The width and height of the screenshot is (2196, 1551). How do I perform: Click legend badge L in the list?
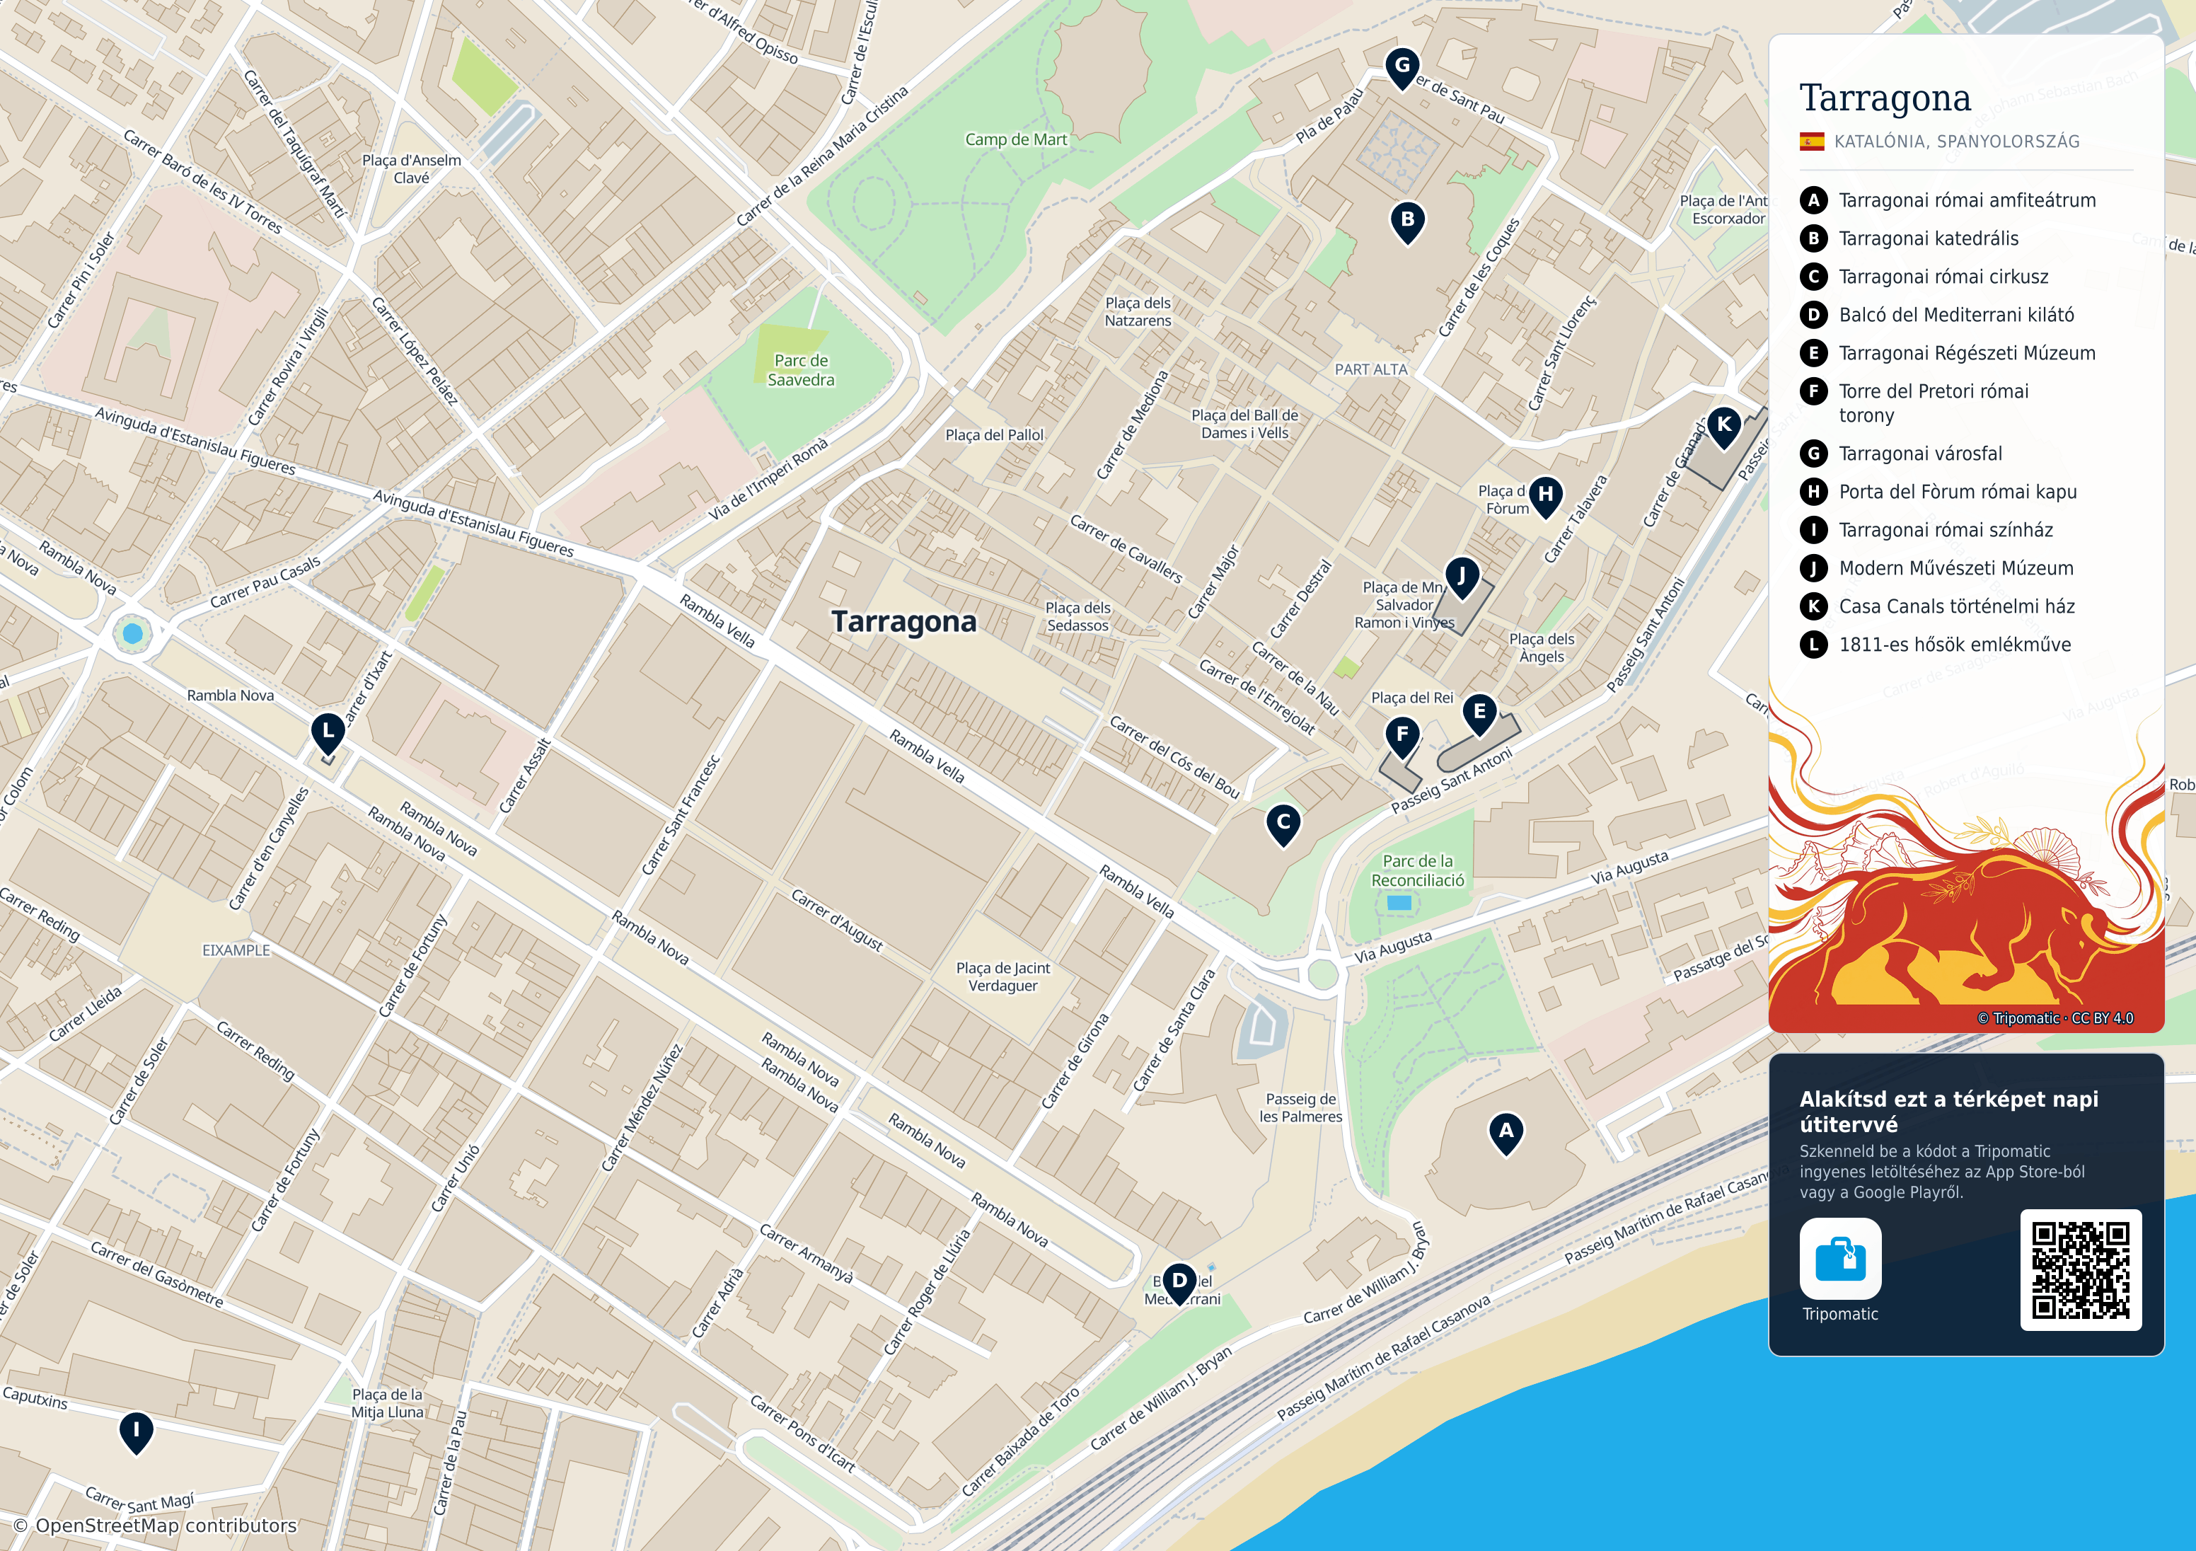coord(1813,644)
